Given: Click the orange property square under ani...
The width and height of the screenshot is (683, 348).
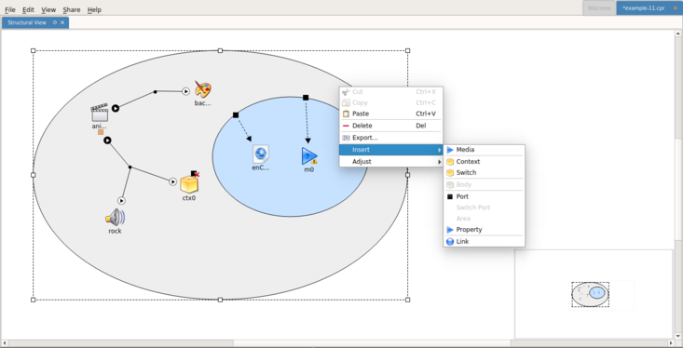Looking at the screenshot, I should pos(101,132).
